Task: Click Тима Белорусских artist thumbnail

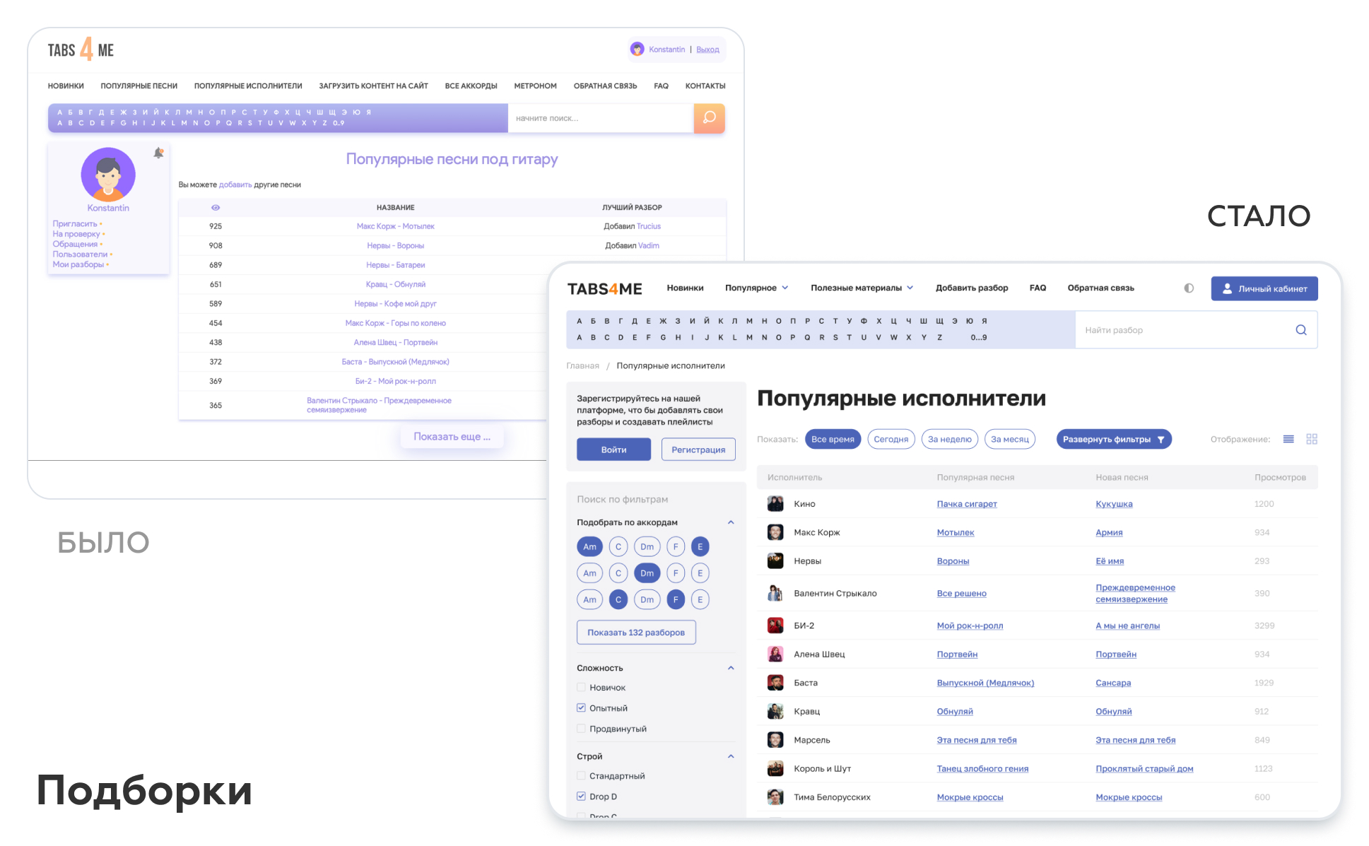Action: (x=775, y=797)
